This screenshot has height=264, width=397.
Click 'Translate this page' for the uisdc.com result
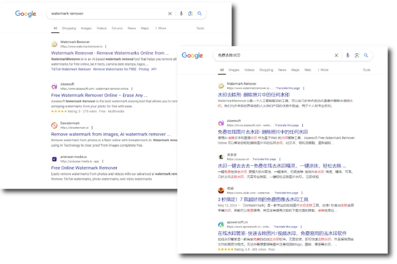coord(286,193)
